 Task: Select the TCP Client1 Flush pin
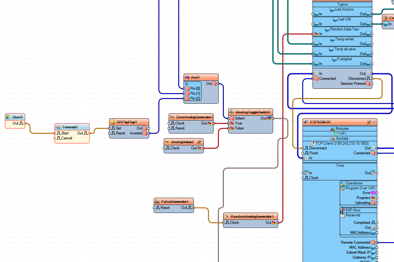303,153
